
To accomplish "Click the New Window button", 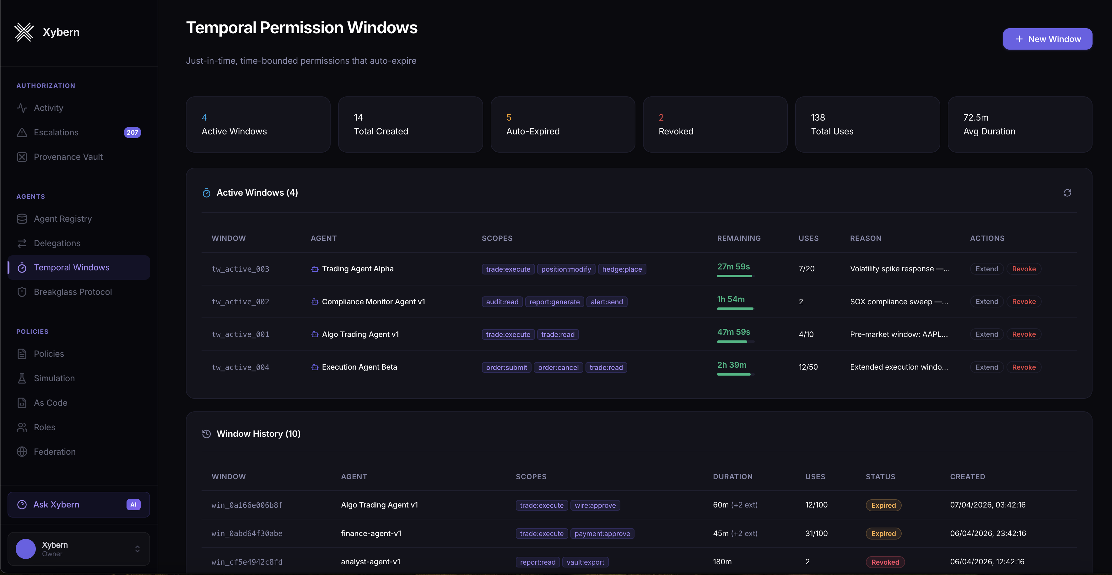I will [x=1047, y=39].
